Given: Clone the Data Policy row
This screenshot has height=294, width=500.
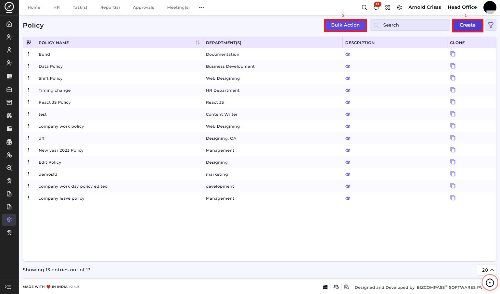Looking at the screenshot, I should coord(453,66).
